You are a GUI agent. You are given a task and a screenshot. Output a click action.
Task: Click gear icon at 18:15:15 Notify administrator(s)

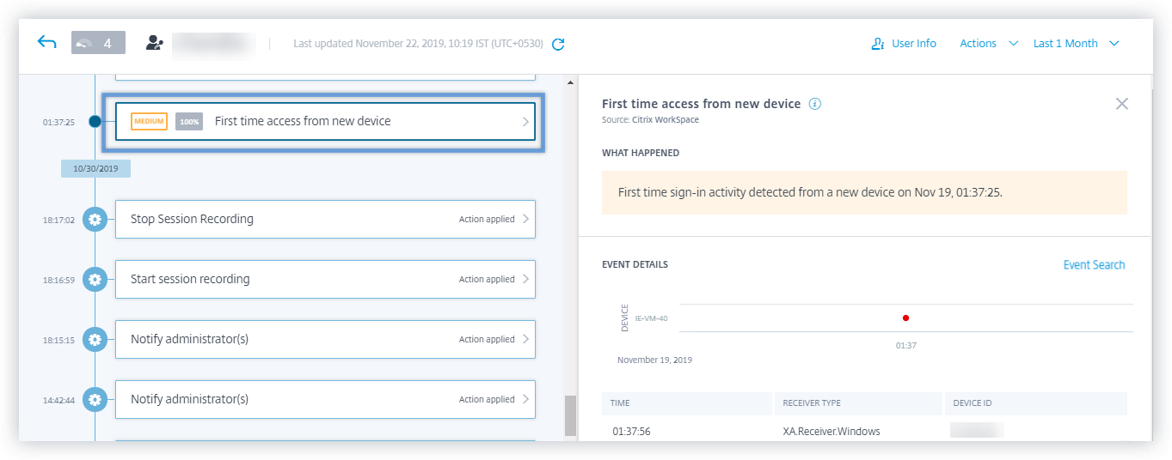pos(95,339)
